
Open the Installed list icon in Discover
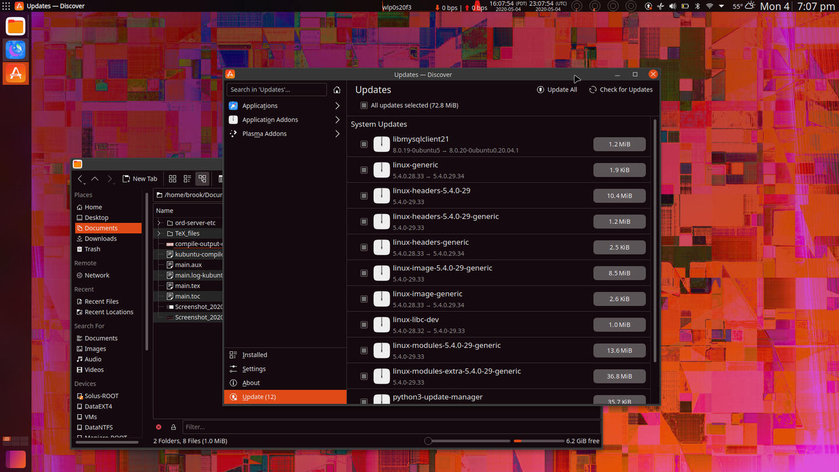point(233,355)
